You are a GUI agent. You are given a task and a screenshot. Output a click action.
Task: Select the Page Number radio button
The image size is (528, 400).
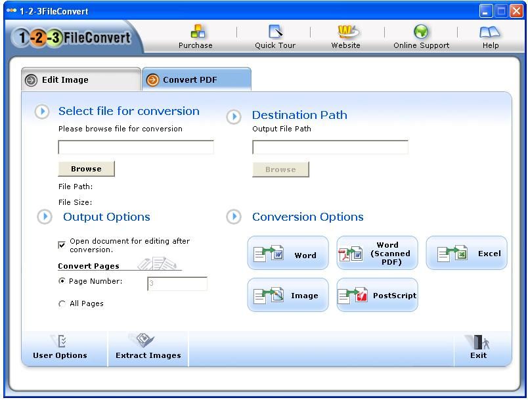(62, 281)
